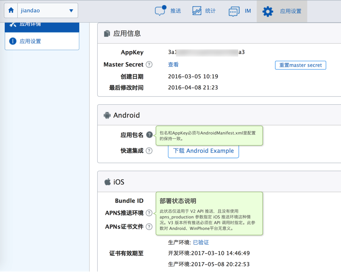The image size is (341, 272).
Task: Click the APNS推送环境 help icon
Action: 149,213
